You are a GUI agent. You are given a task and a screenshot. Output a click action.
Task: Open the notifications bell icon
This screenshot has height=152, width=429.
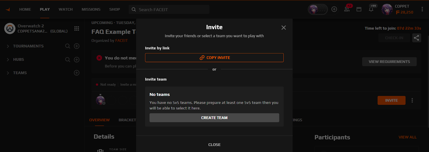pyautogui.click(x=371, y=9)
